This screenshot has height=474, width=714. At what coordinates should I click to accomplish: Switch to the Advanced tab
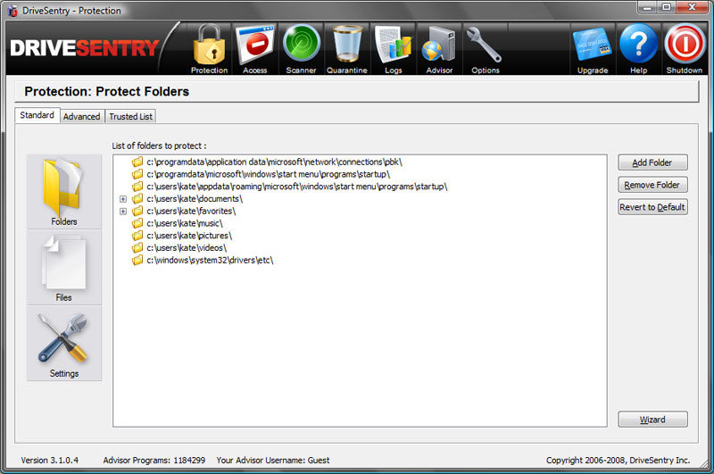(81, 117)
